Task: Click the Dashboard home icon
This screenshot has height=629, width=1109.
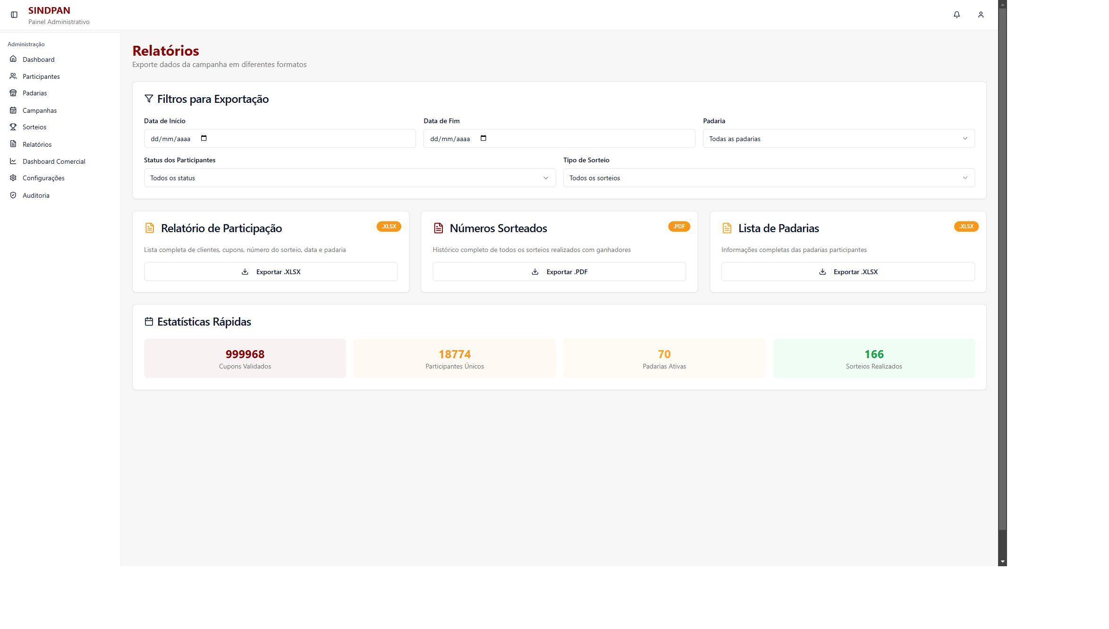Action: coord(13,59)
